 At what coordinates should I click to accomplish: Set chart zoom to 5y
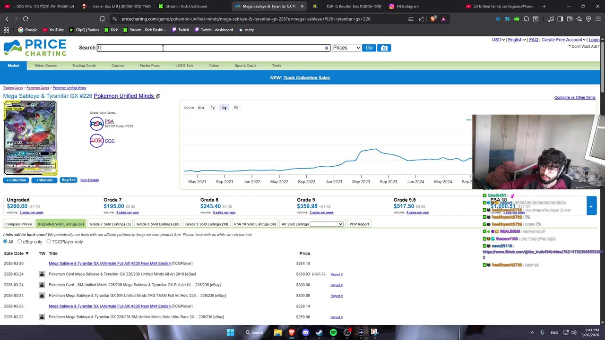pyautogui.click(x=224, y=108)
